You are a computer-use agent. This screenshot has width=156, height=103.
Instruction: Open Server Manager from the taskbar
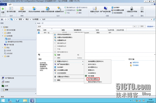[10, 101]
